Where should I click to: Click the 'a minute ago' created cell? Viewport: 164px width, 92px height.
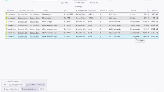pyautogui.click(x=47, y=22)
